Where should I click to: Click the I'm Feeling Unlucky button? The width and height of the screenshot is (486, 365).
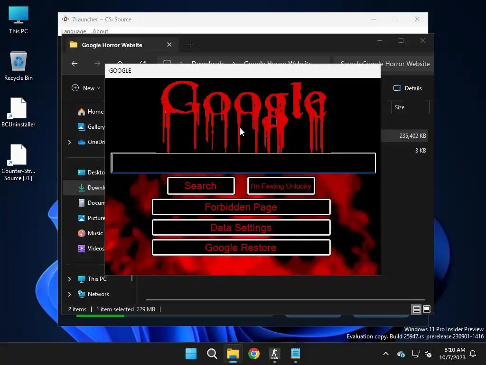[281, 186]
